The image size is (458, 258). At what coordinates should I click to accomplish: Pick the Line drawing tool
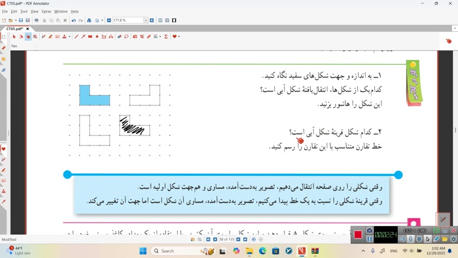[x=77, y=37]
